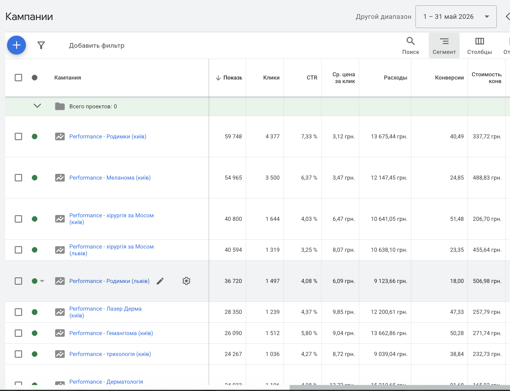The width and height of the screenshot is (510, 391).
Task: Click the Другой диапазон label
Action: [x=383, y=16]
